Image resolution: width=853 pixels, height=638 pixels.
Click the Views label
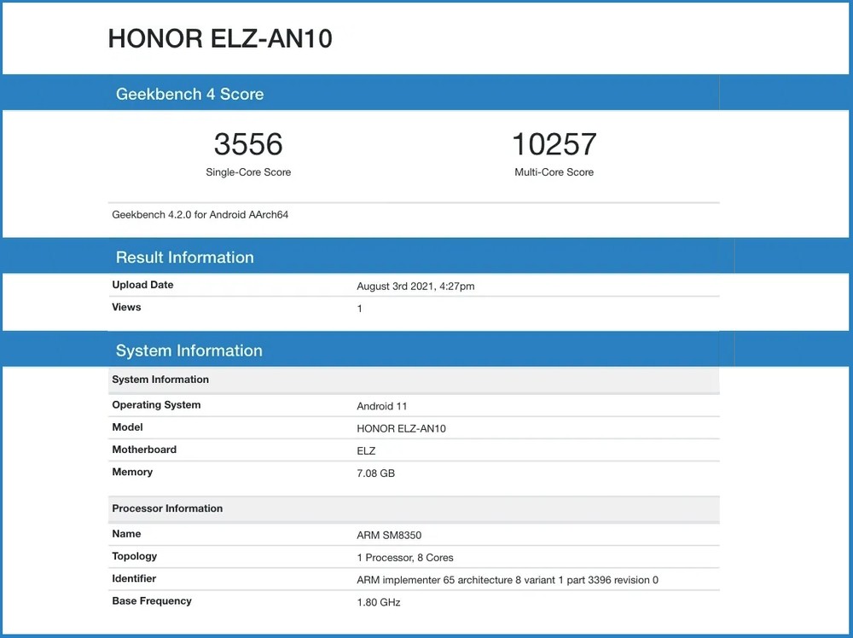(x=126, y=307)
